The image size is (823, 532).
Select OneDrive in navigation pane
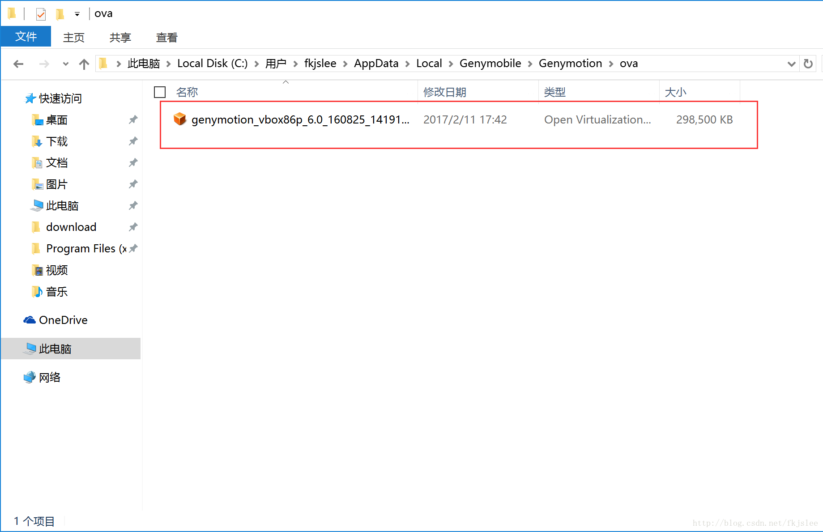pyautogui.click(x=63, y=320)
